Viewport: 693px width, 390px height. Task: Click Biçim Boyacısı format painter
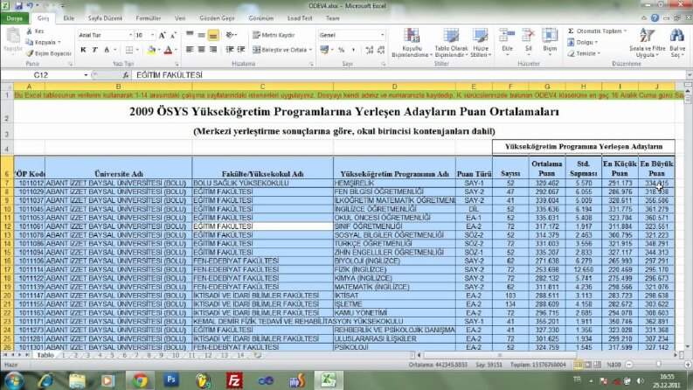pyautogui.click(x=49, y=53)
